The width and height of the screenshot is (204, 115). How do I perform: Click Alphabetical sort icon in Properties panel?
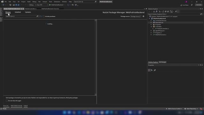[152, 70]
